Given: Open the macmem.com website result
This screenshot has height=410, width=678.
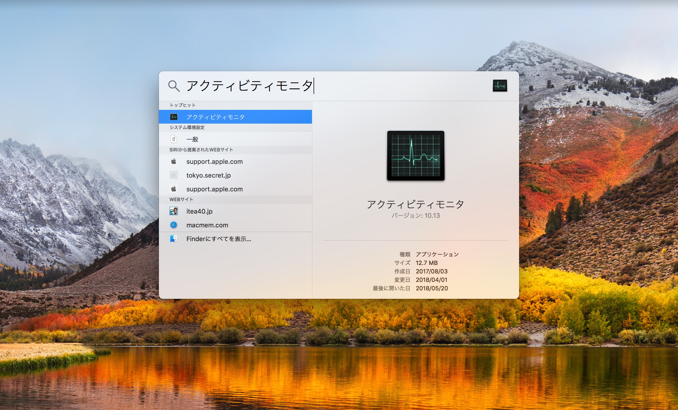Looking at the screenshot, I should click(x=235, y=225).
